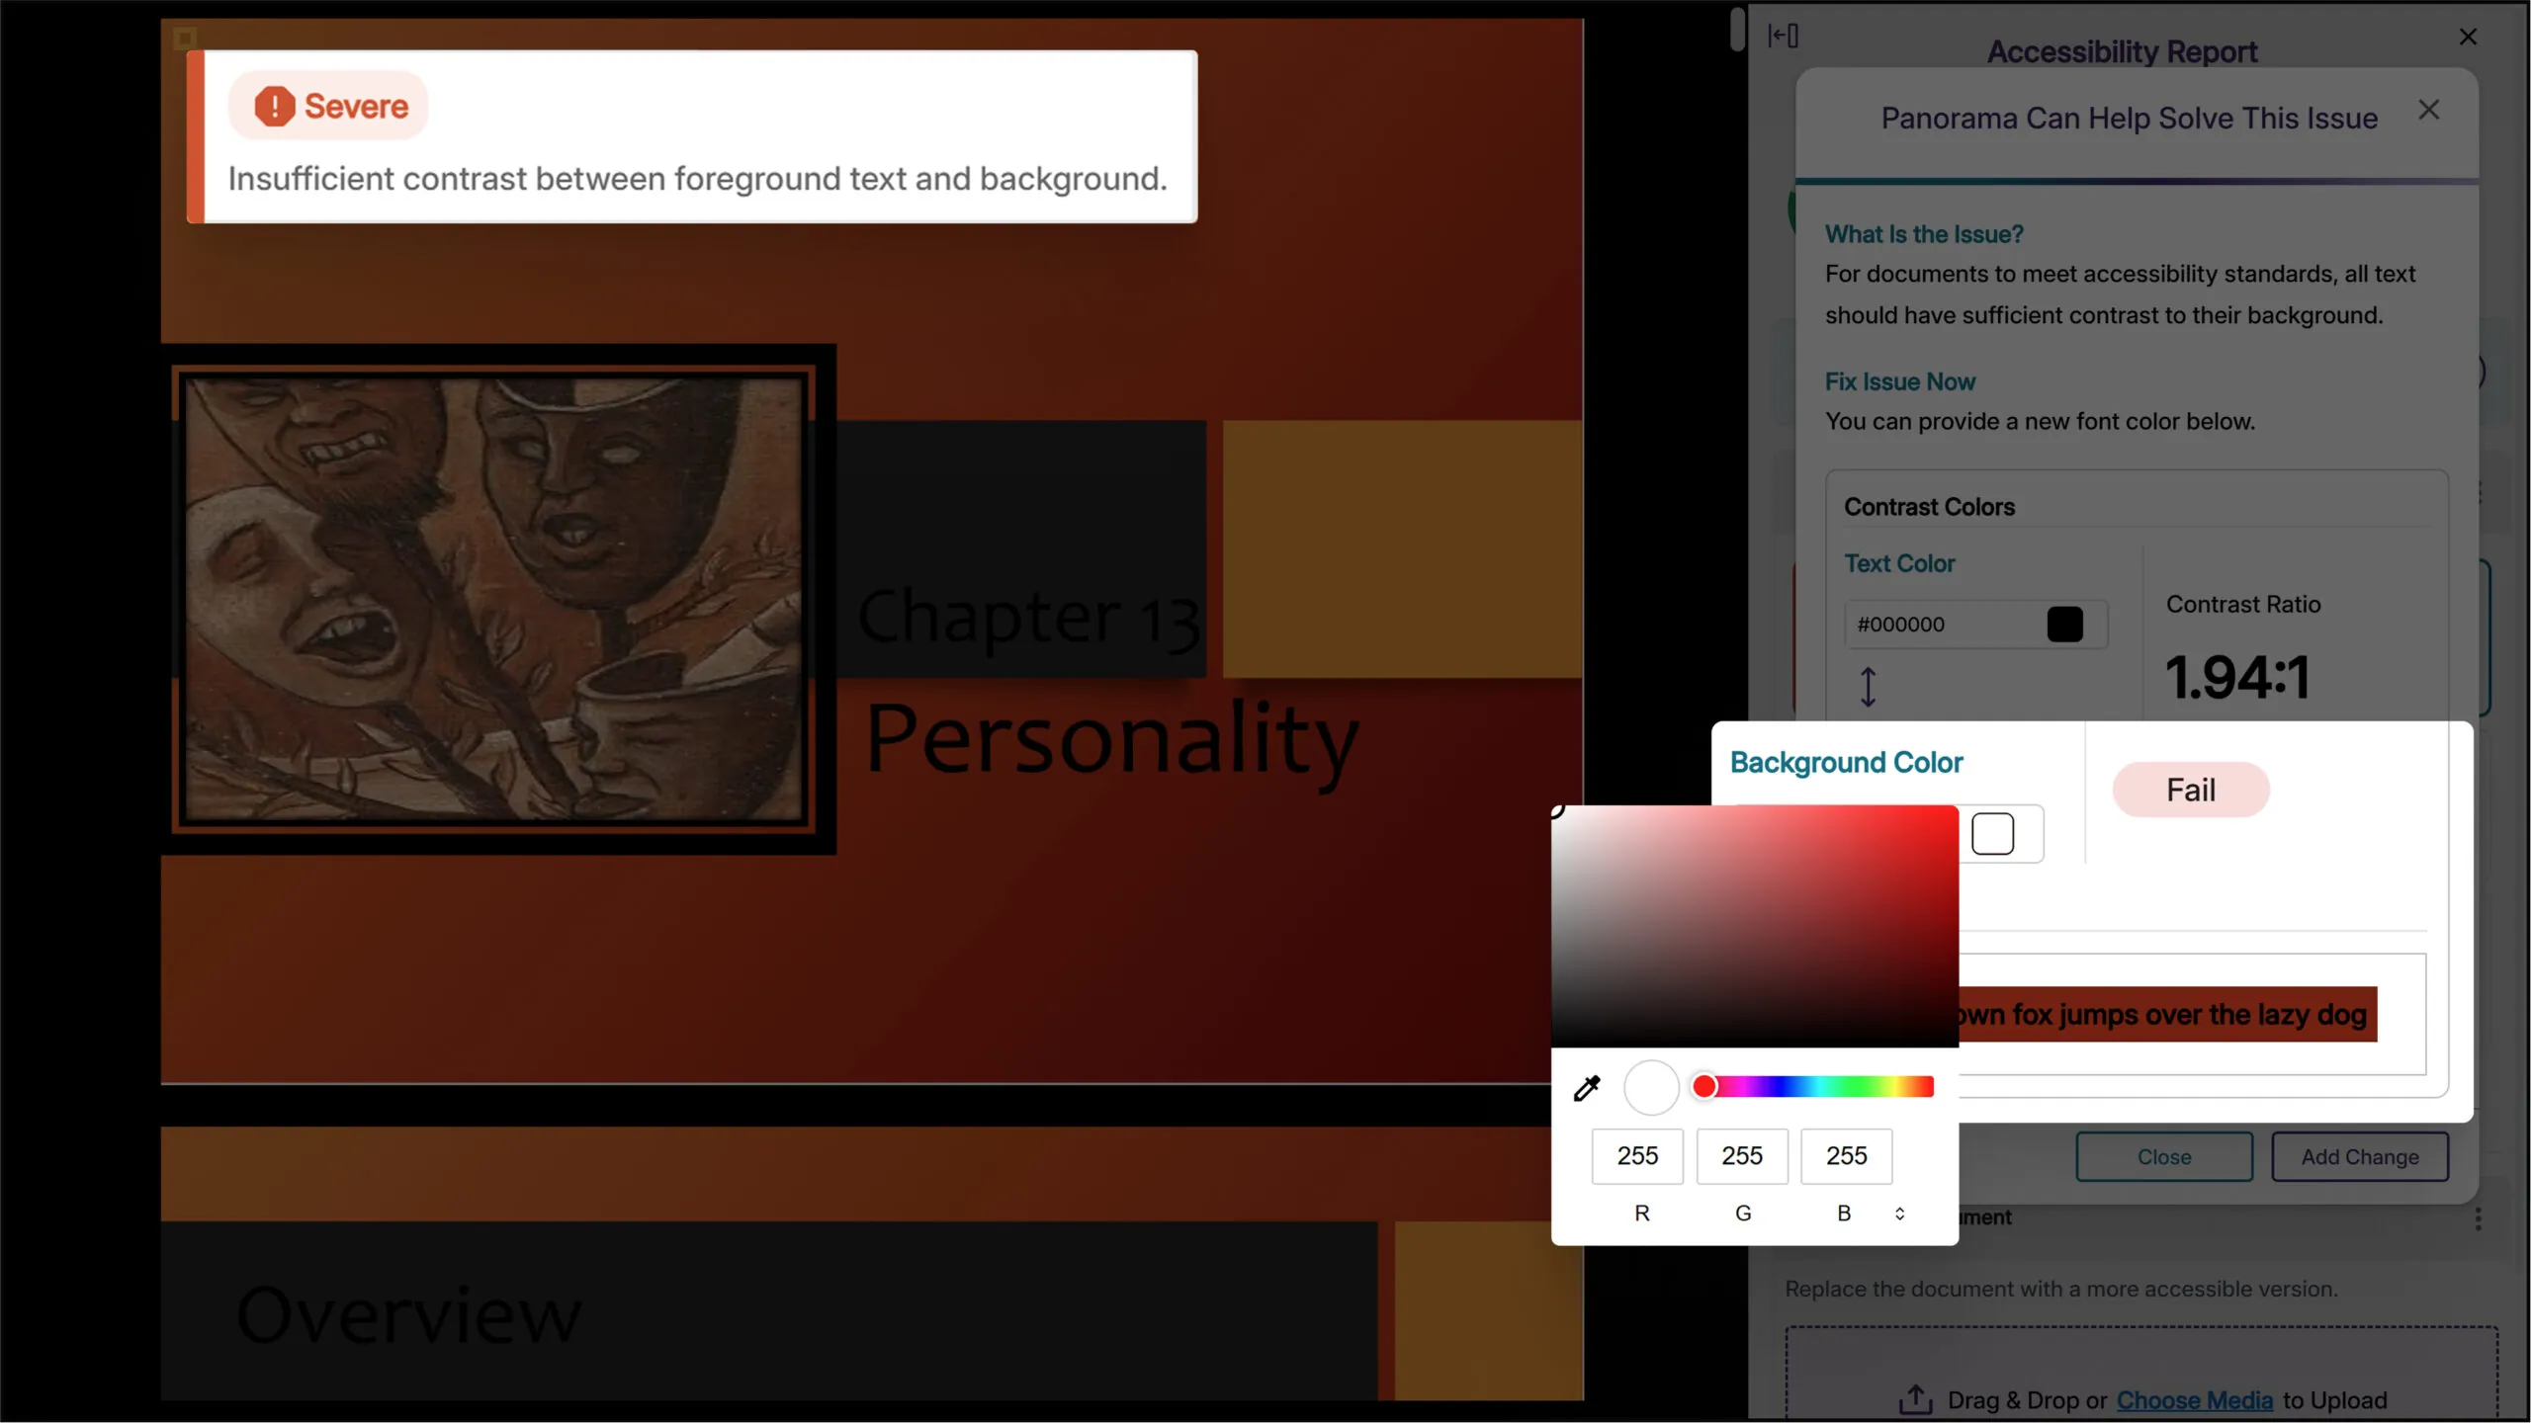The width and height of the screenshot is (2531, 1423).
Task: Click the black text color swatch
Action: 2064,625
